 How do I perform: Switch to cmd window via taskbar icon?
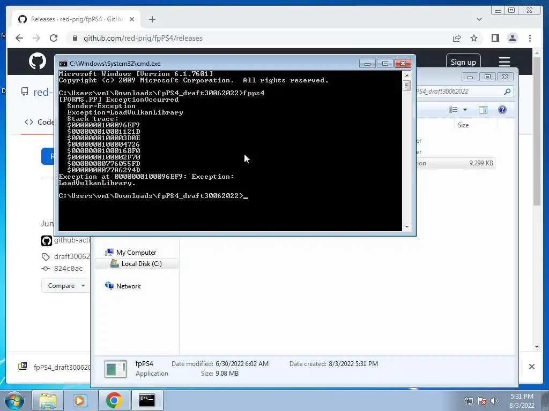click(x=147, y=400)
